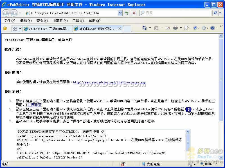Refresh the page with the green arrows icon
The image size is (225, 168).
127,13
